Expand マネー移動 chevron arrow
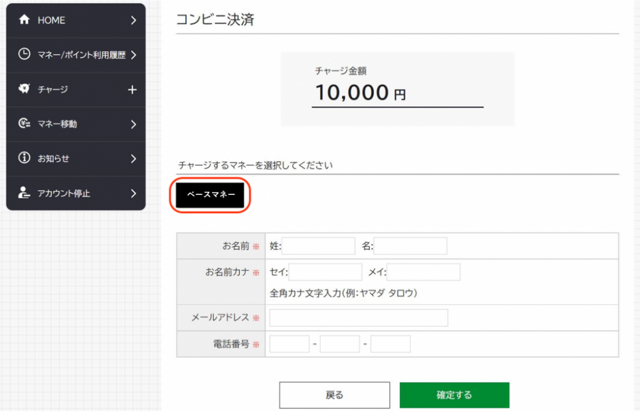Viewport: 640px width, 411px height. pyautogui.click(x=133, y=124)
